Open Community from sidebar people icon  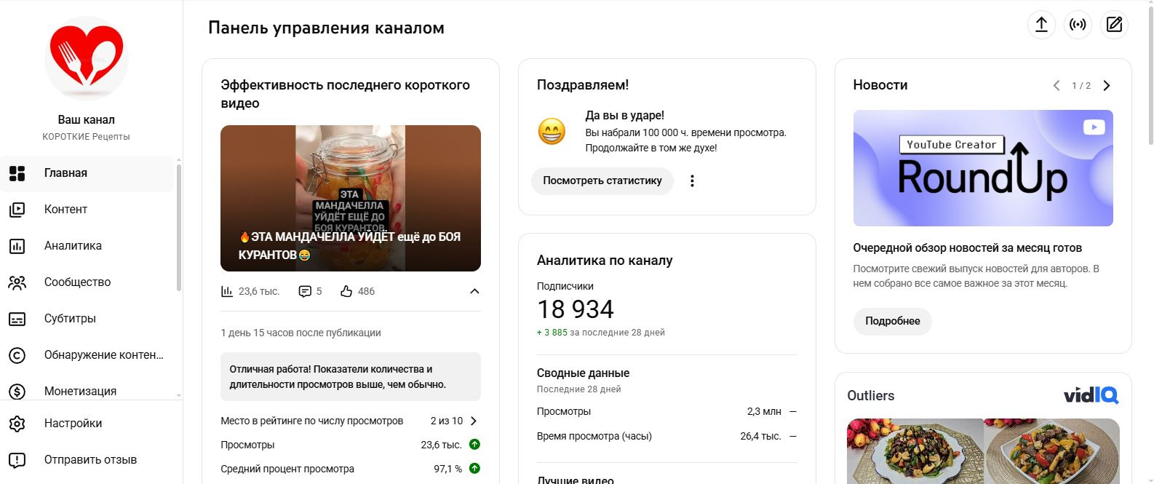(17, 282)
